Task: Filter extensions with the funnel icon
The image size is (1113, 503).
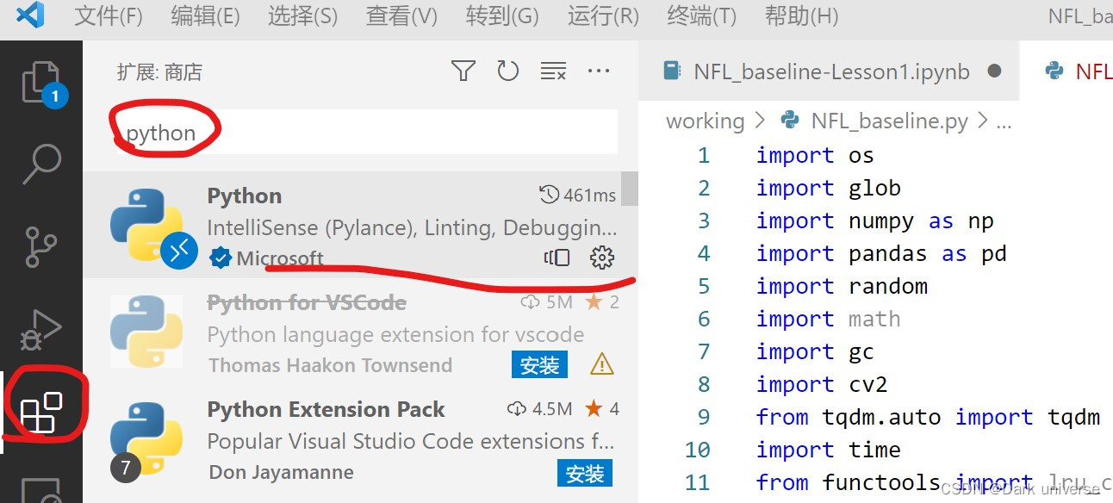Action: [x=463, y=71]
